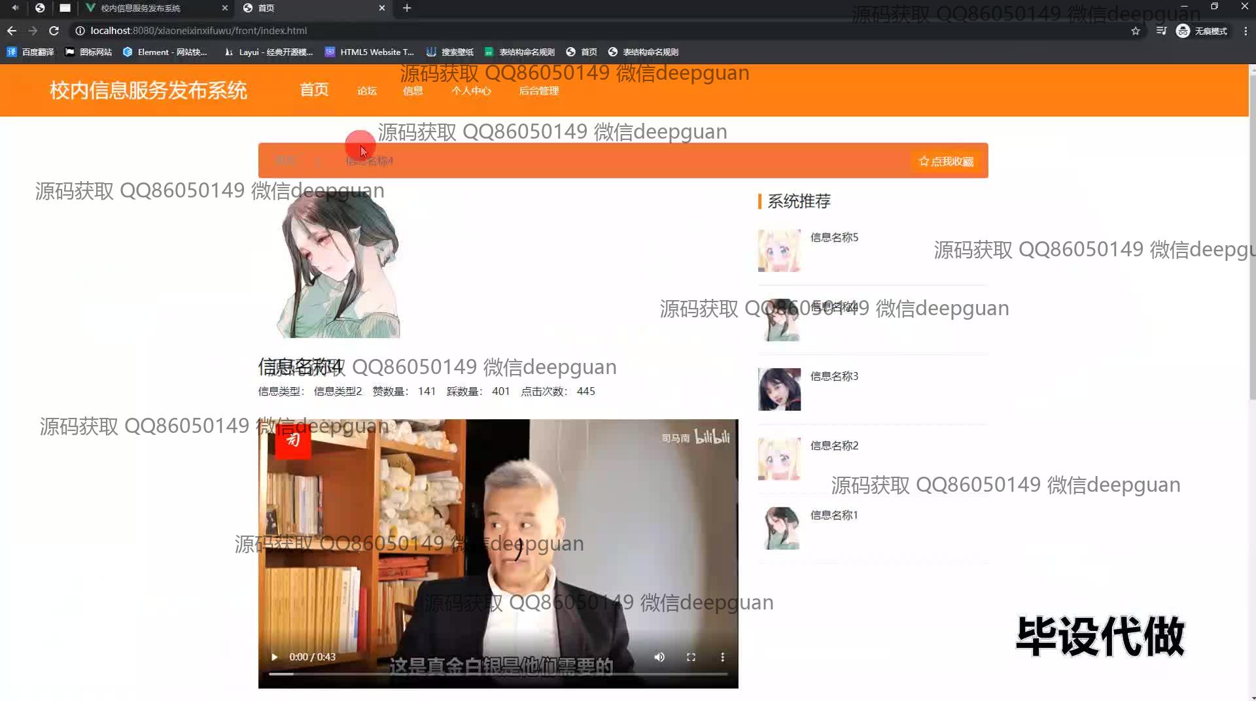Click 点我收藏 favorite button

[946, 161]
